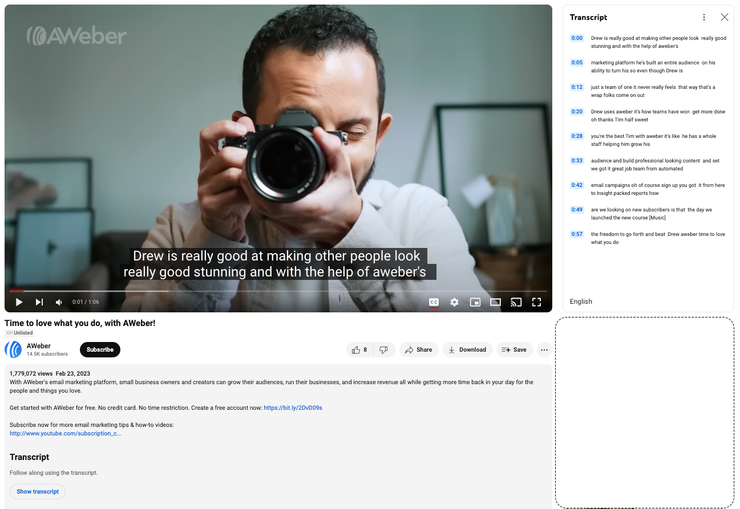This screenshot has width=740, height=509.
Task: Open the transcript options menu
Action: coord(703,17)
